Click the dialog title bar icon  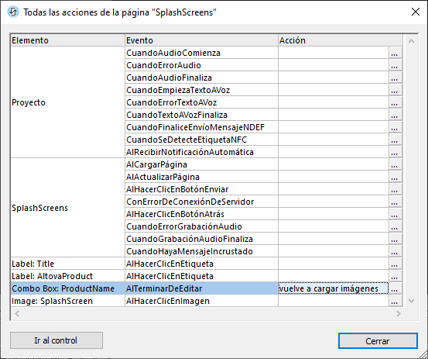(x=13, y=12)
